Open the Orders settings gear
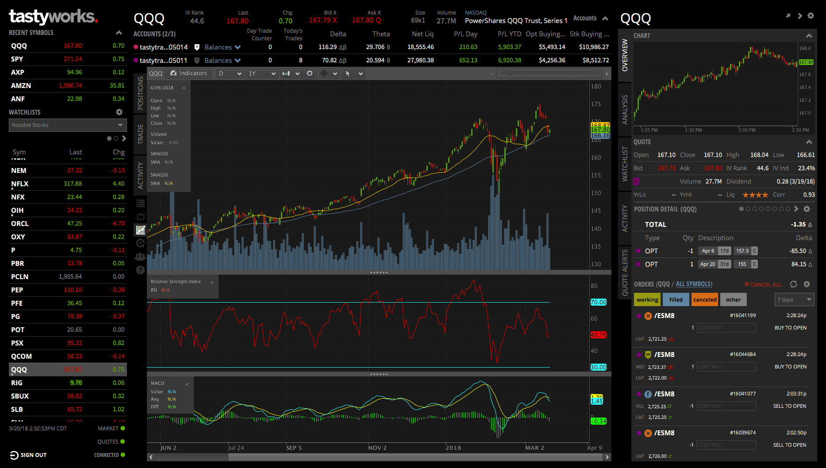 (807, 284)
